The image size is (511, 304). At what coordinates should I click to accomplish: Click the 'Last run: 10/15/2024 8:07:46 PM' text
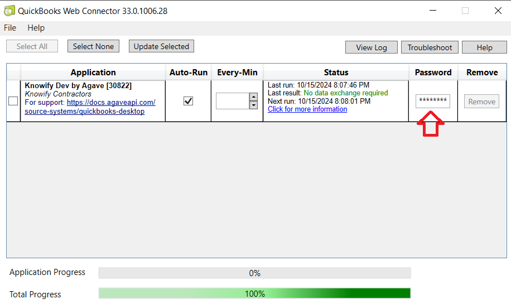point(319,85)
